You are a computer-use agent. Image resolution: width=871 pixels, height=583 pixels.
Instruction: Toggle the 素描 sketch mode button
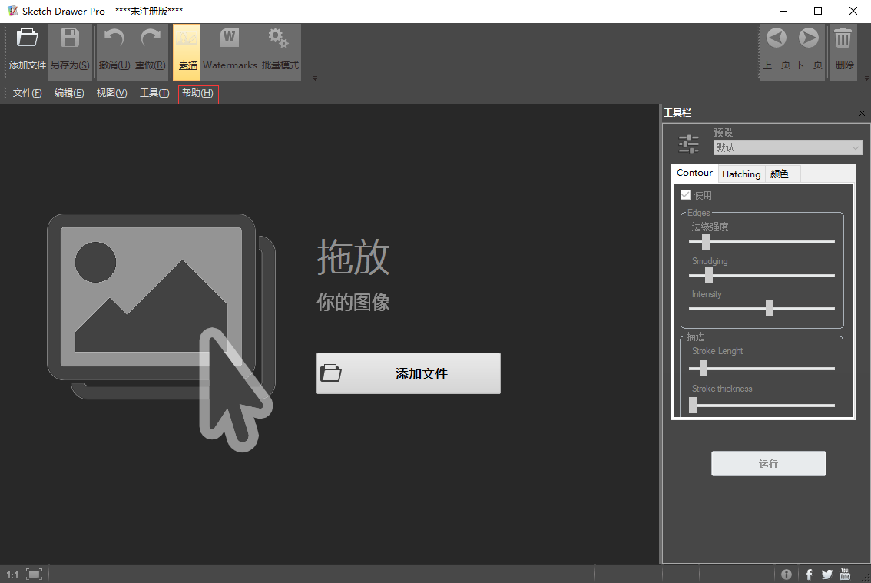pos(186,46)
